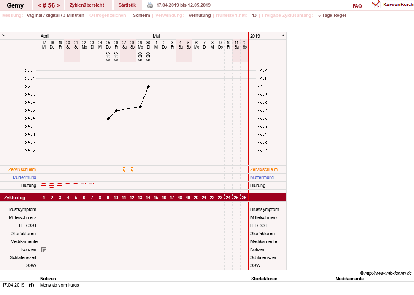Click the left Muttermund row label
The width and height of the screenshot is (414, 295).
[24, 178]
